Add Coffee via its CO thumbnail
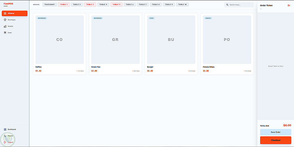294x147 pixels. point(59,40)
